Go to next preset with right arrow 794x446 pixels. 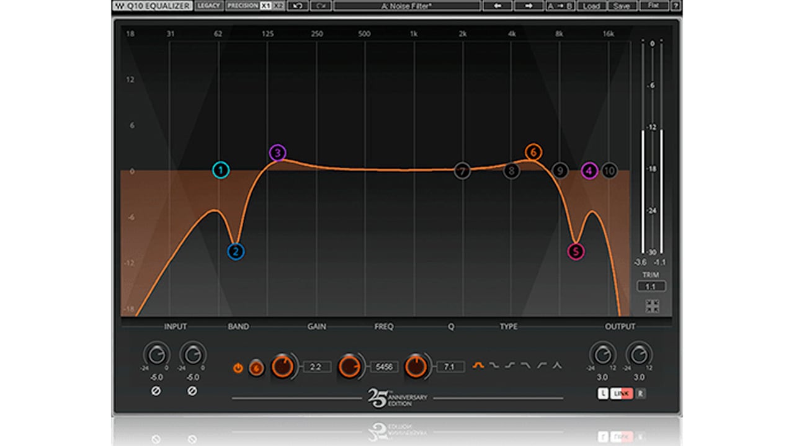click(529, 6)
